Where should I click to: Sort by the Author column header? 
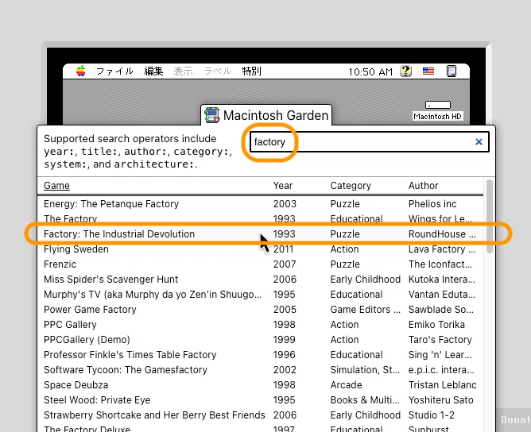(423, 185)
